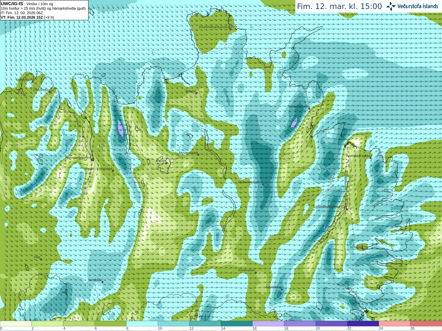Click the Sáta station label
Image resolution: width=442 pixels, height=331 pixels.
pyautogui.click(x=37, y=257)
